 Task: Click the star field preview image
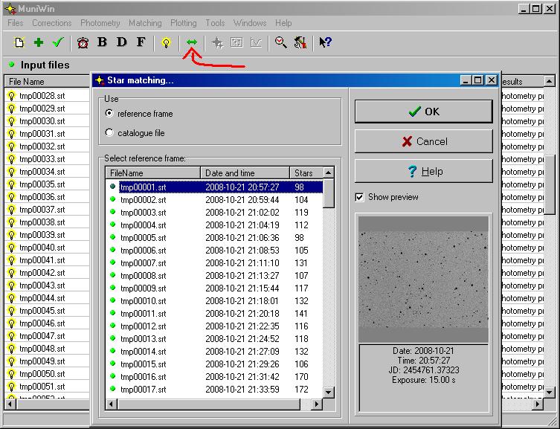(423, 278)
